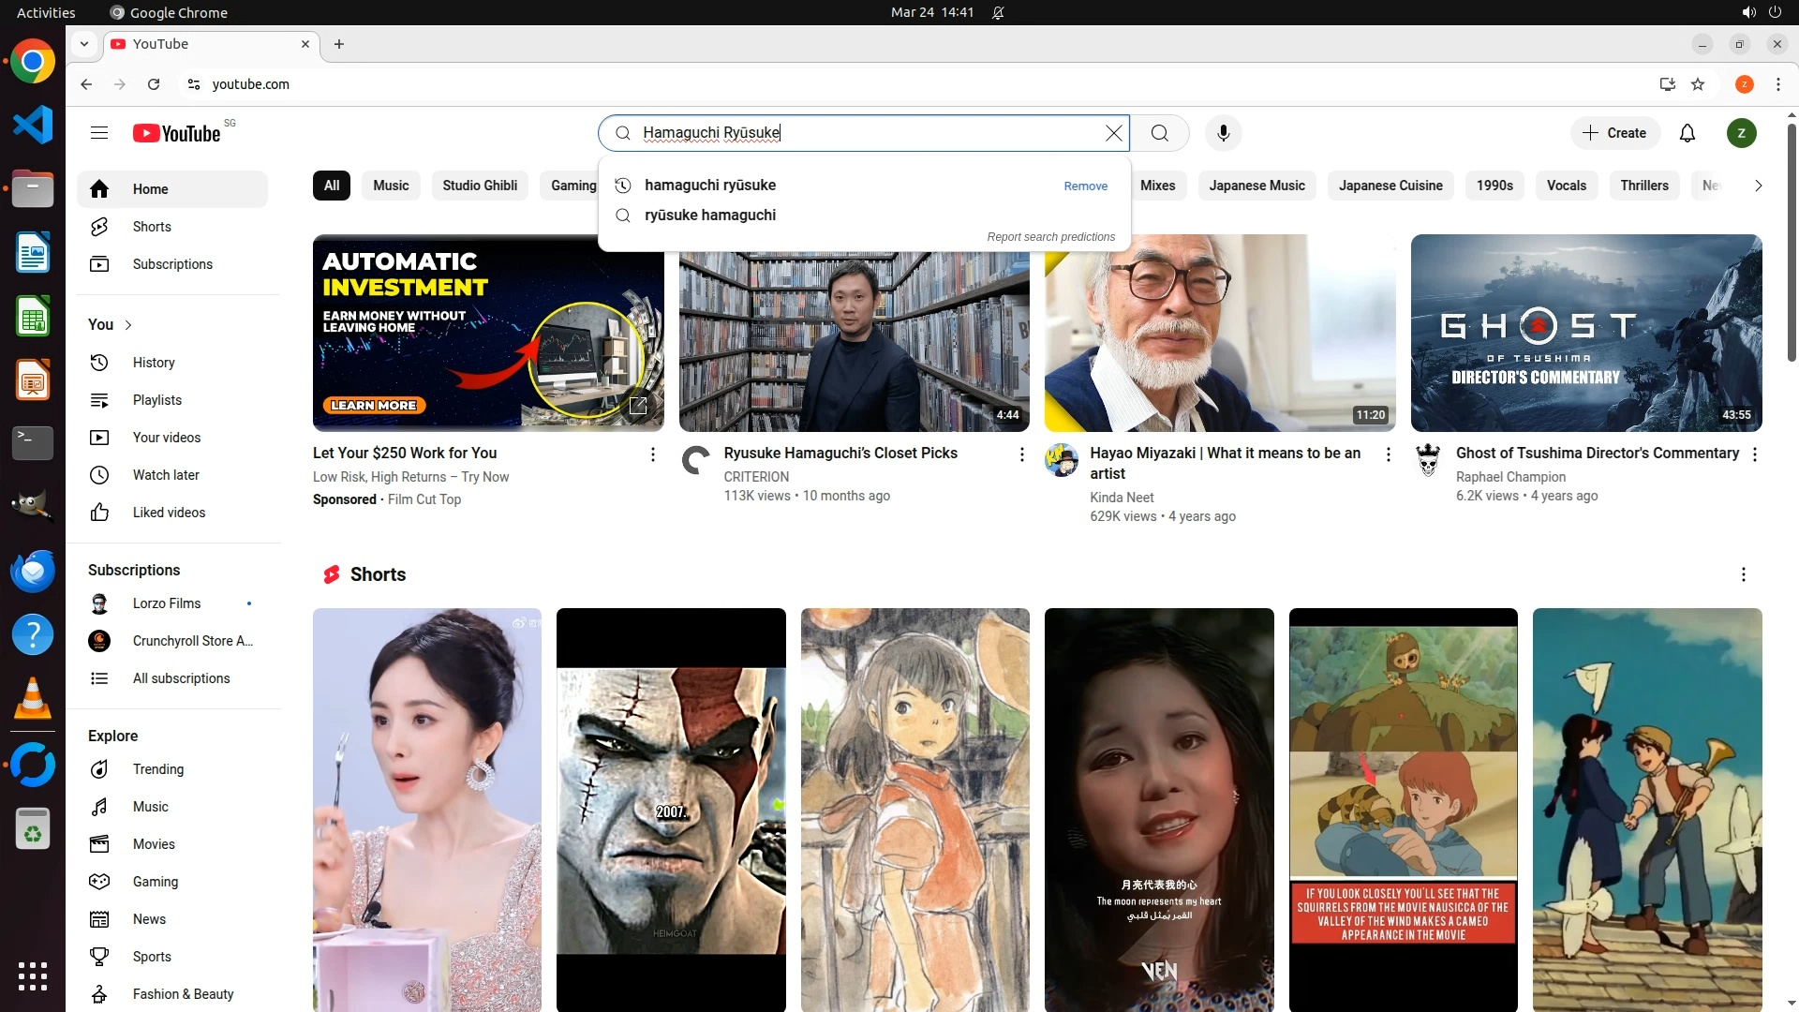
Task: Open the Ghost of Tsushima commentary thumbnail
Action: click(x=1585, y=333)
